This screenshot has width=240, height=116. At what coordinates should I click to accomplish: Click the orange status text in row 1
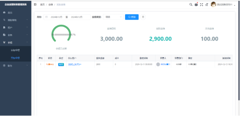coord(50,64)
